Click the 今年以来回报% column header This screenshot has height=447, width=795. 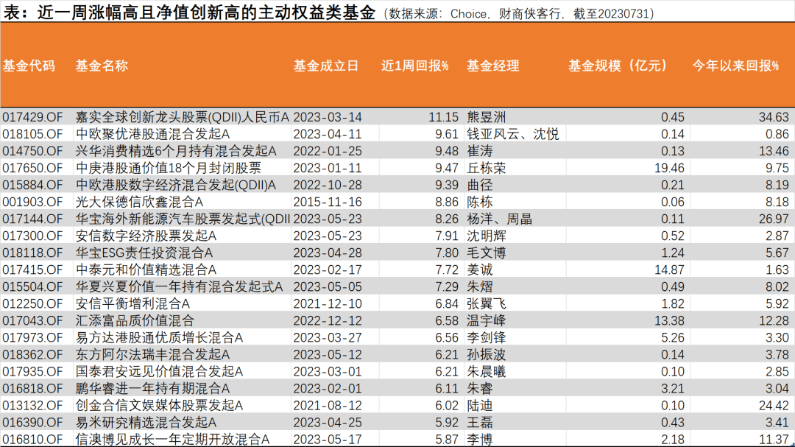pos(735,66)
